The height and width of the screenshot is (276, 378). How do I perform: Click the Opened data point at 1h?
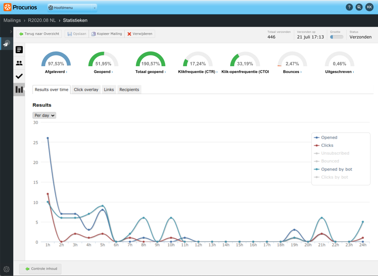[48, 138]
